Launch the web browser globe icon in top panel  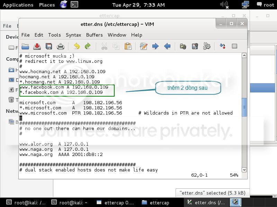click(64, 4)
